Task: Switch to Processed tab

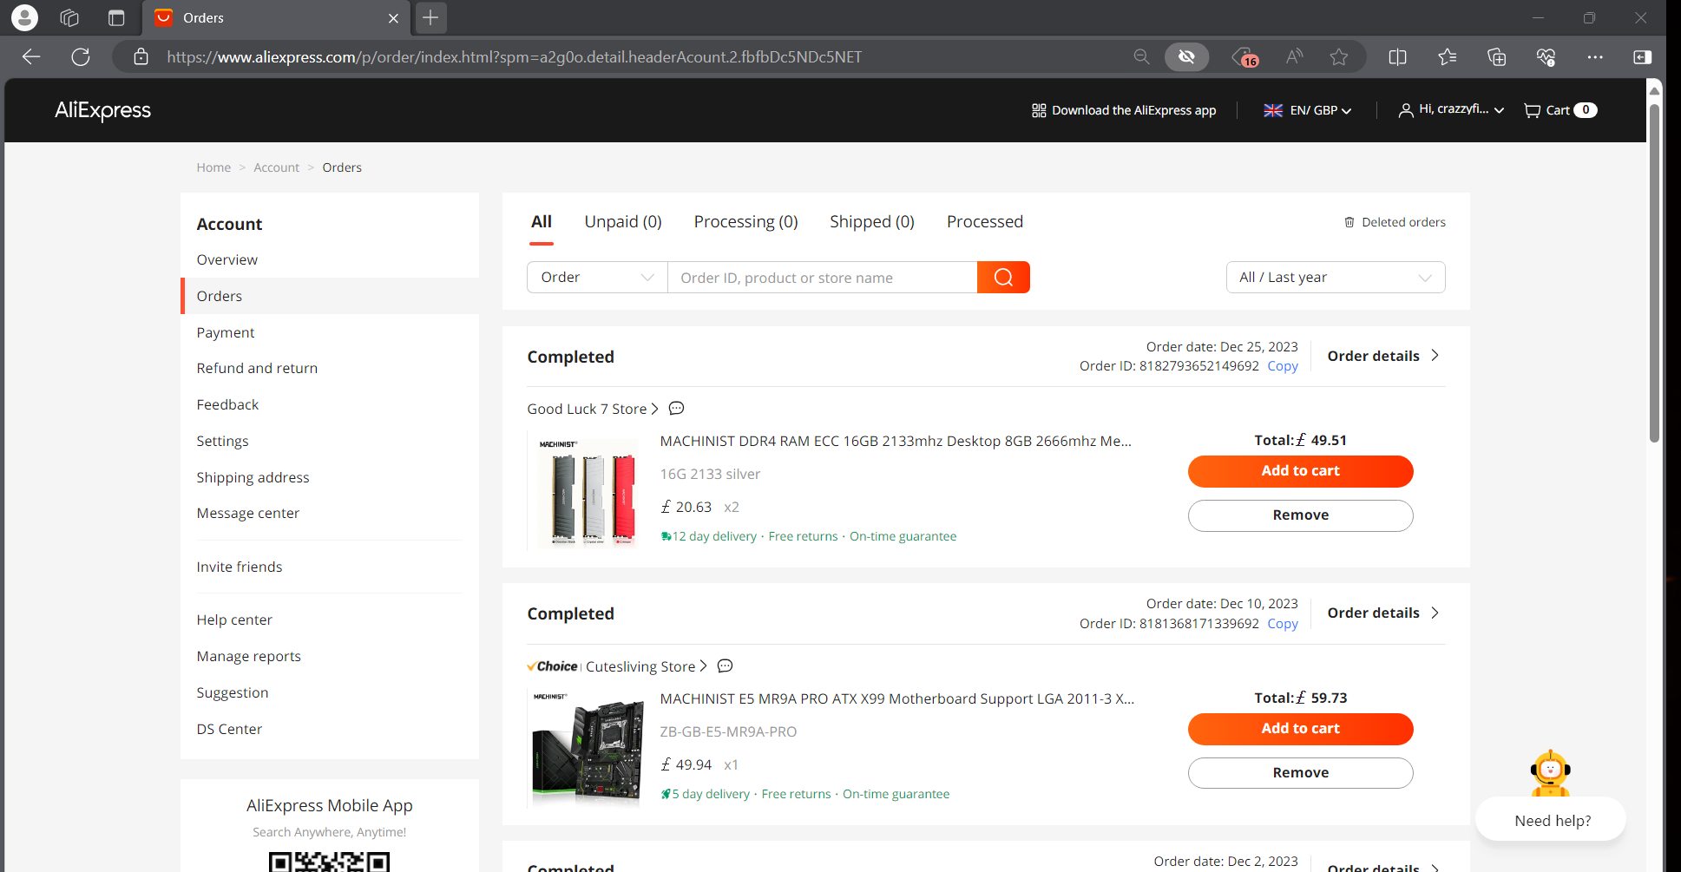Action: point(984,222)
